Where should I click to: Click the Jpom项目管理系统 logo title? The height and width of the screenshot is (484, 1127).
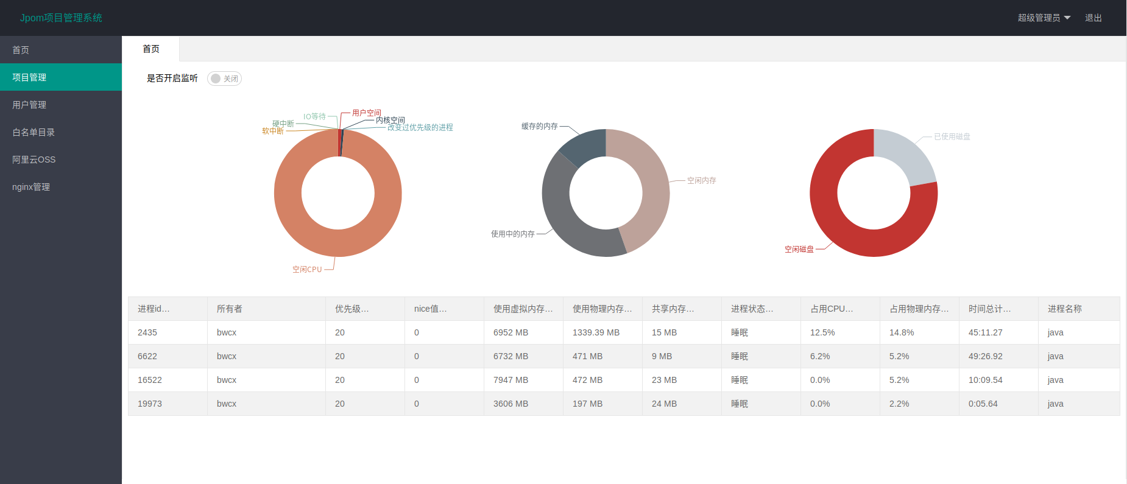61,18
